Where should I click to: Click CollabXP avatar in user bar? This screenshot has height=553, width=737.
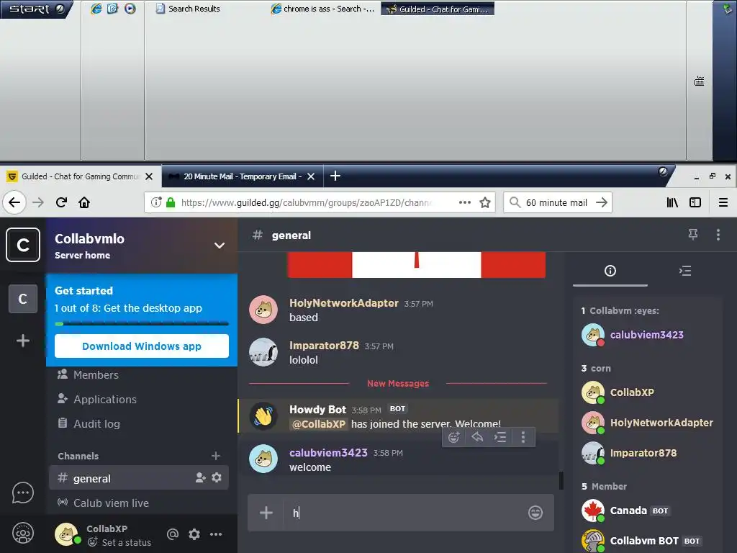(66, 534)
